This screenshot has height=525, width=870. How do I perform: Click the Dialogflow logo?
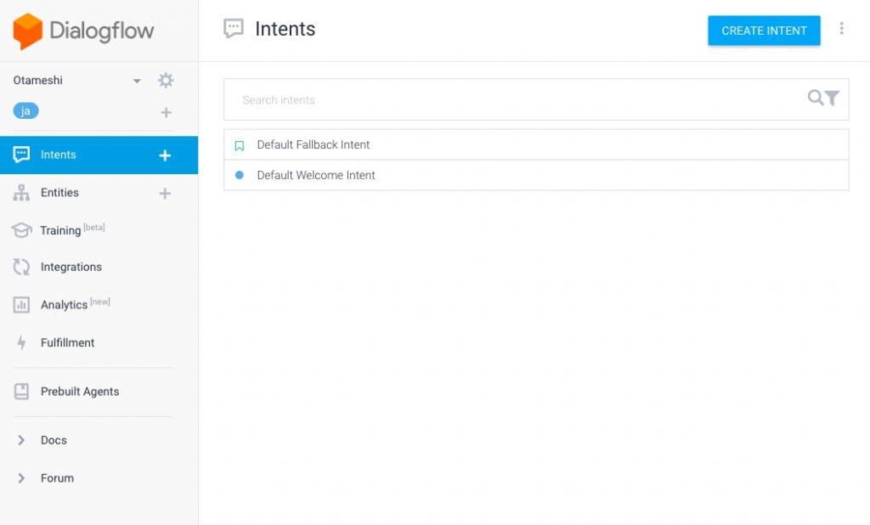(x=83, y=31)
